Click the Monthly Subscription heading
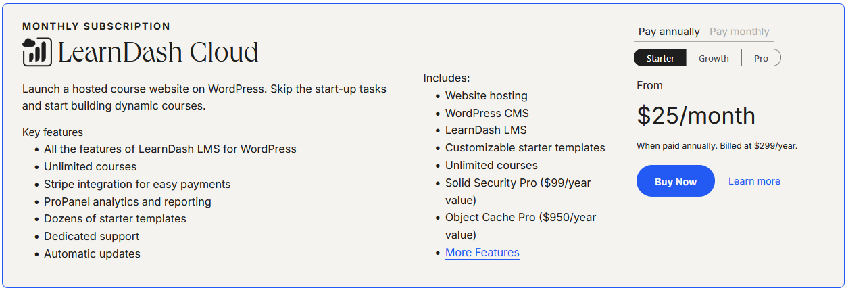This screenshot has width=846, height=290. [96, 26]
